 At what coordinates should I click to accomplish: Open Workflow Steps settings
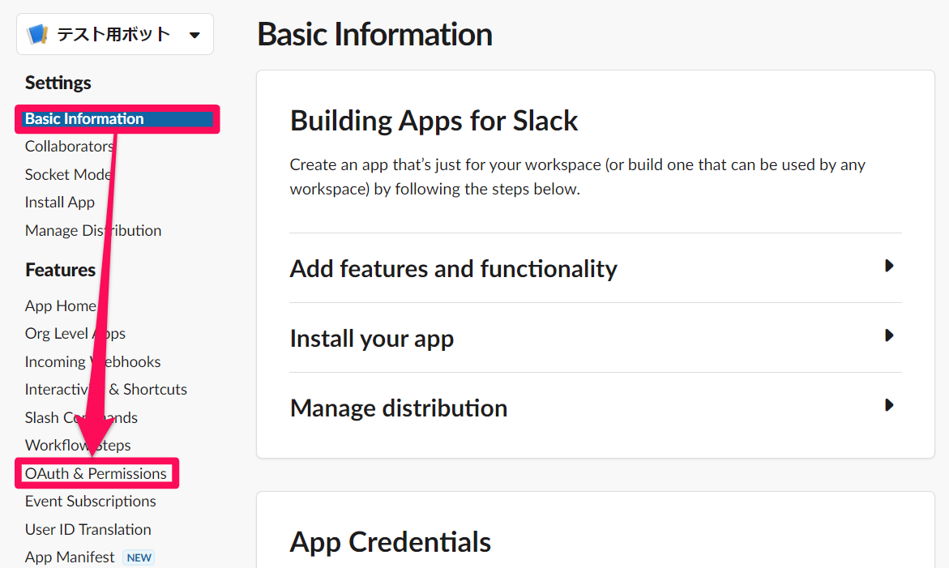click(x=78, y=445)
